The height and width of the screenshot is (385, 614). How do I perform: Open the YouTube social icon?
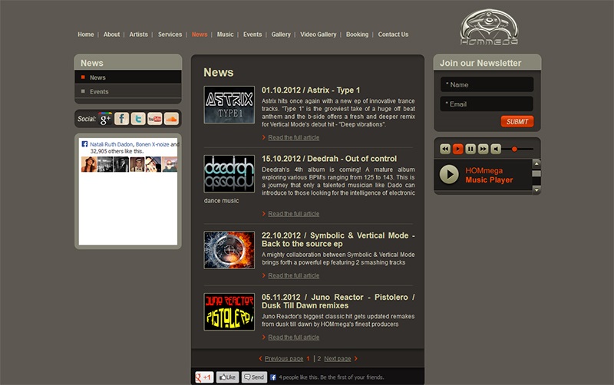pyautogui.click(x=155, y=119)
